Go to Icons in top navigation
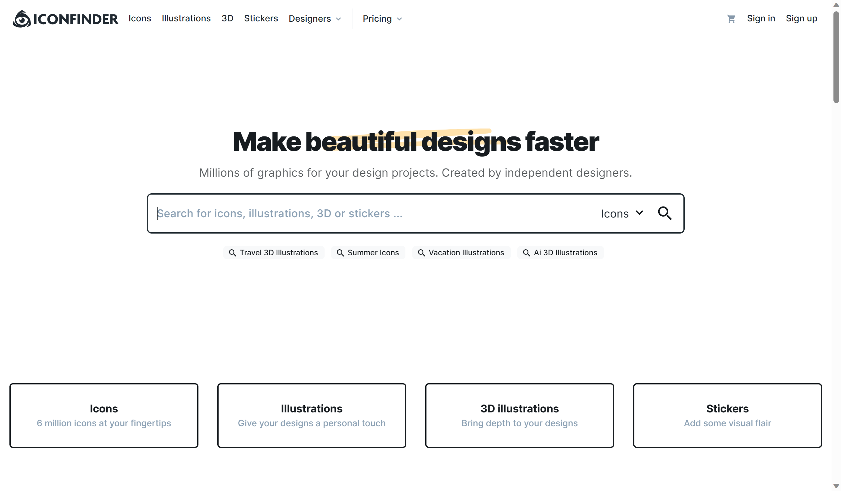841x491 pixels. (140, 18)
